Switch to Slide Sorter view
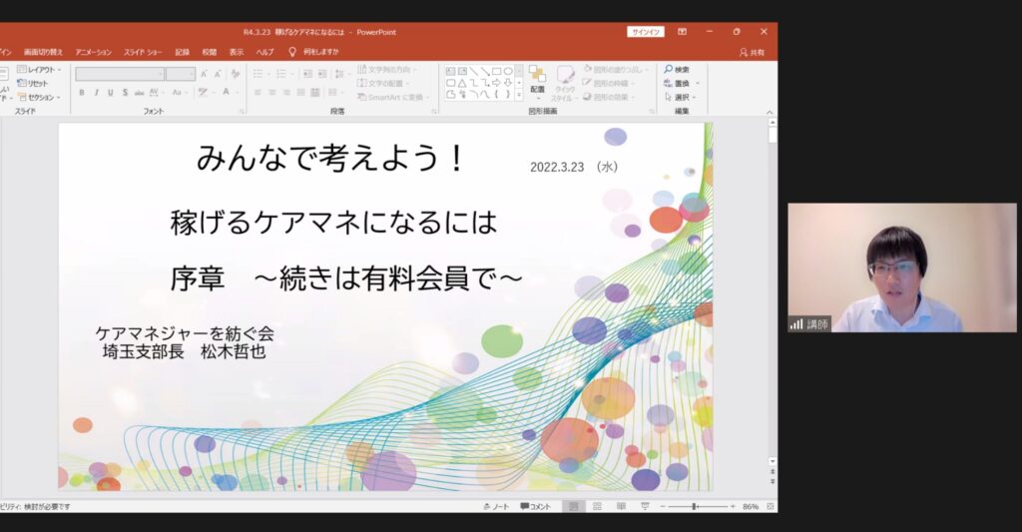 coord(596,506)
